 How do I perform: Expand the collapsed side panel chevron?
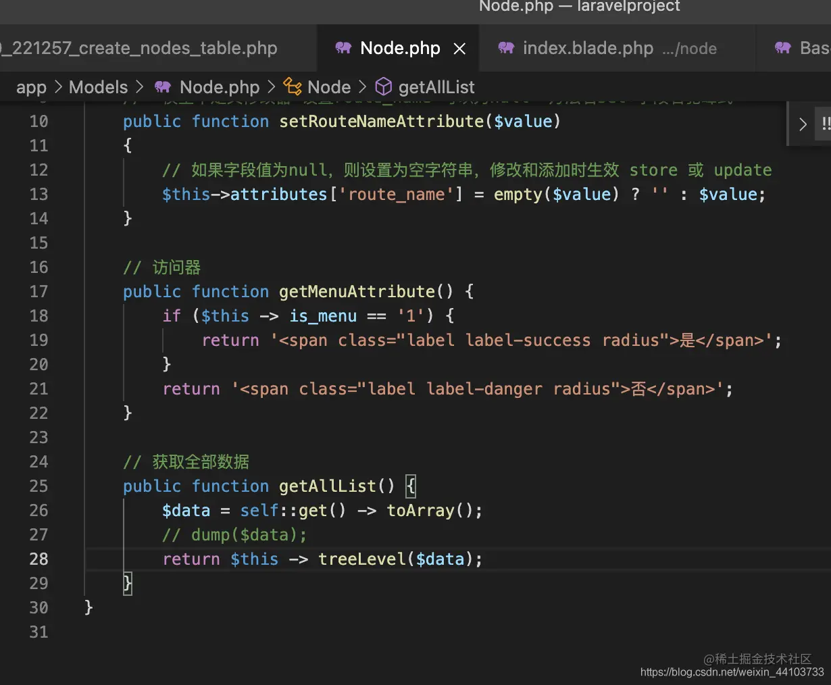(803, 124)
